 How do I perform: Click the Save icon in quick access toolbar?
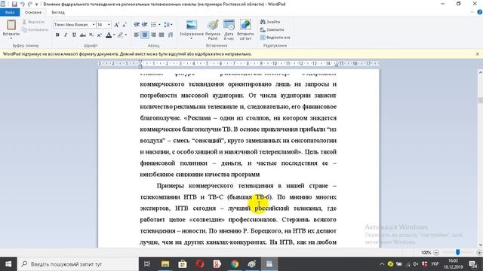(14, 5)
